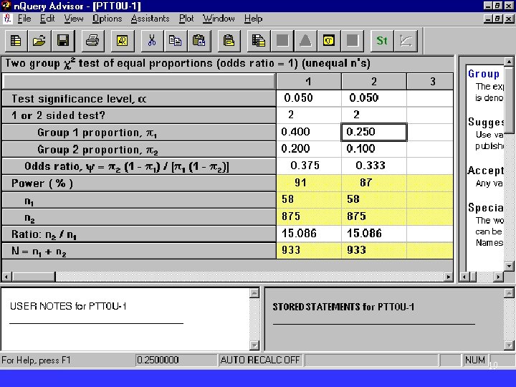
Task: Click the stacked tables fill icon
Action: pos(259,41)
